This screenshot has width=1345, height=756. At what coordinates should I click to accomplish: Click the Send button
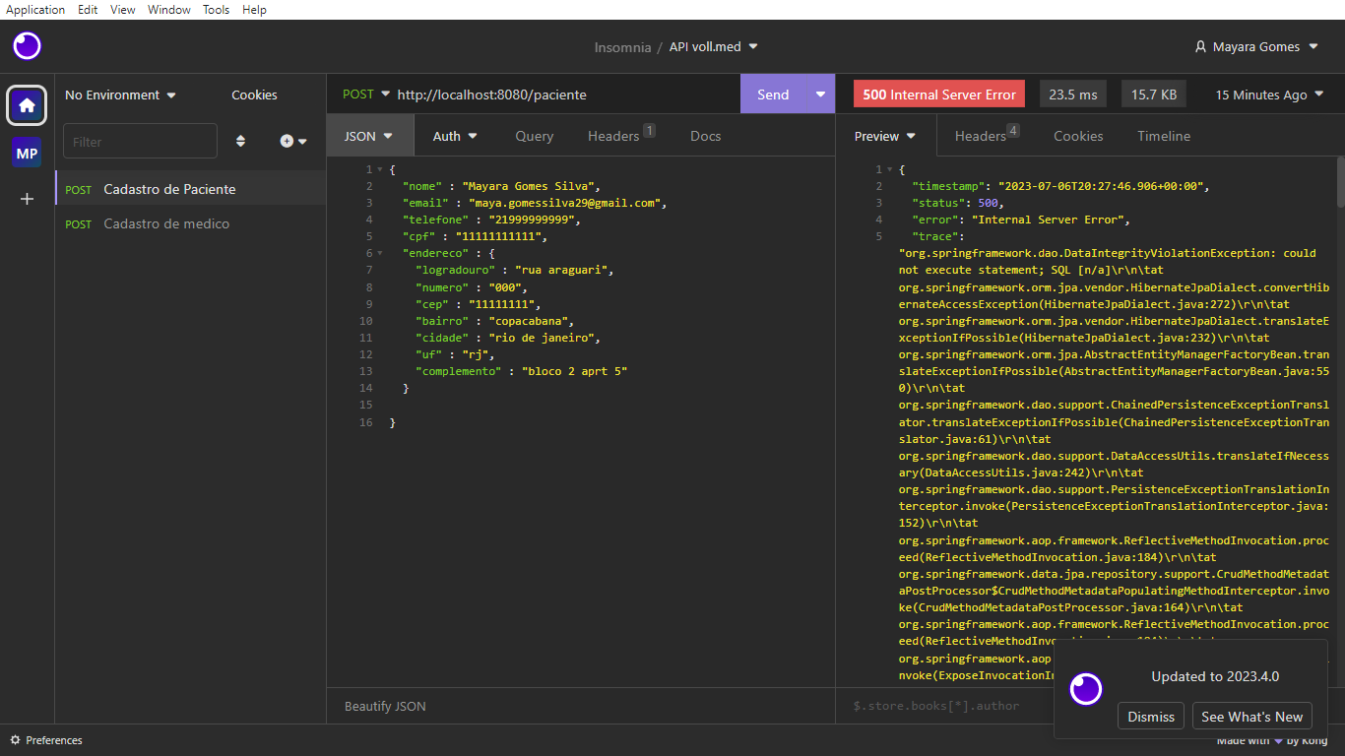click(x=773, y=94)
